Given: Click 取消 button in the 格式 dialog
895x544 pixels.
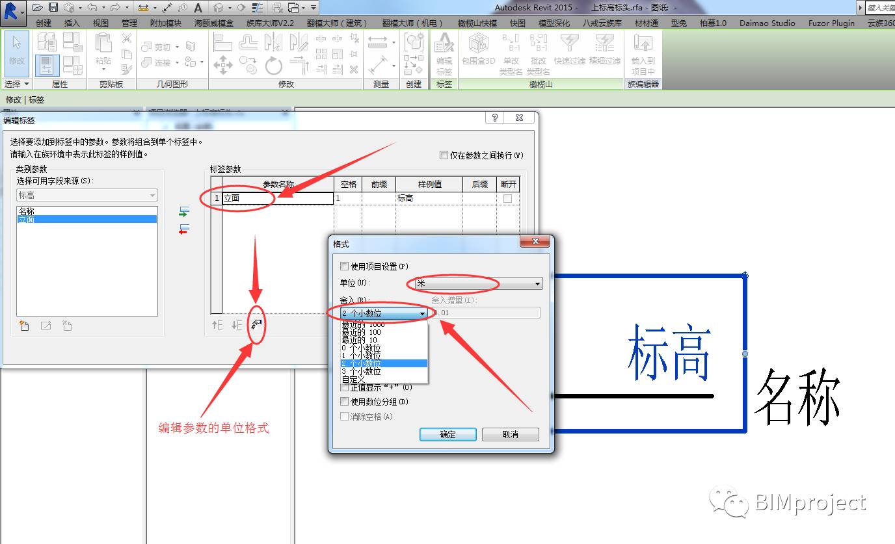Looking at the screenshot, I should coord(511,434).
